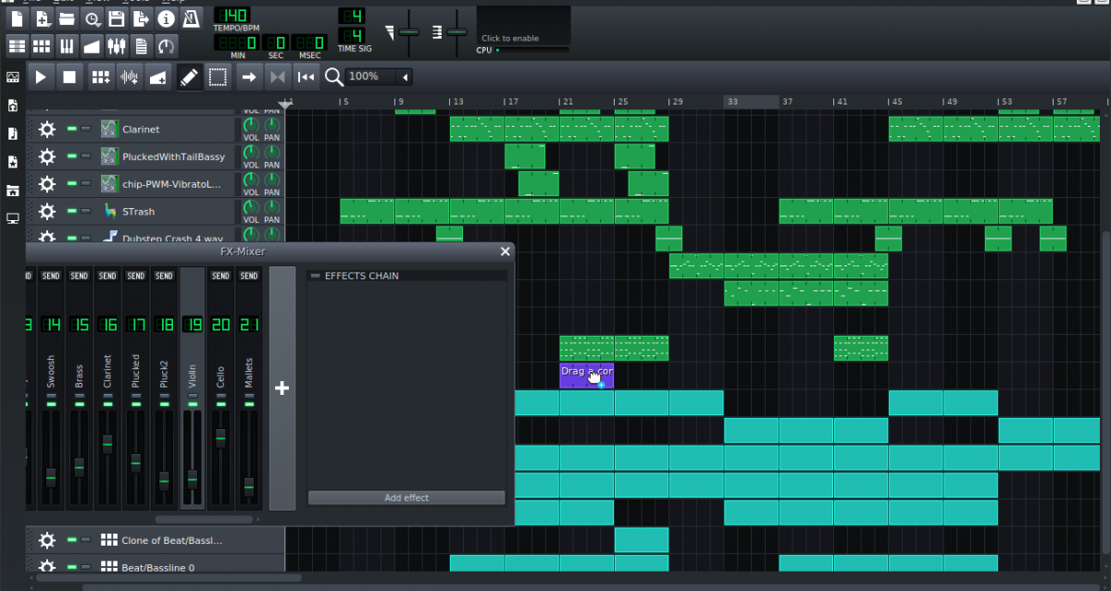Open the zoom level dropdown next to 100%
Image resolution: width=1111 pixels, height=591 pixels.
point(404,77)
